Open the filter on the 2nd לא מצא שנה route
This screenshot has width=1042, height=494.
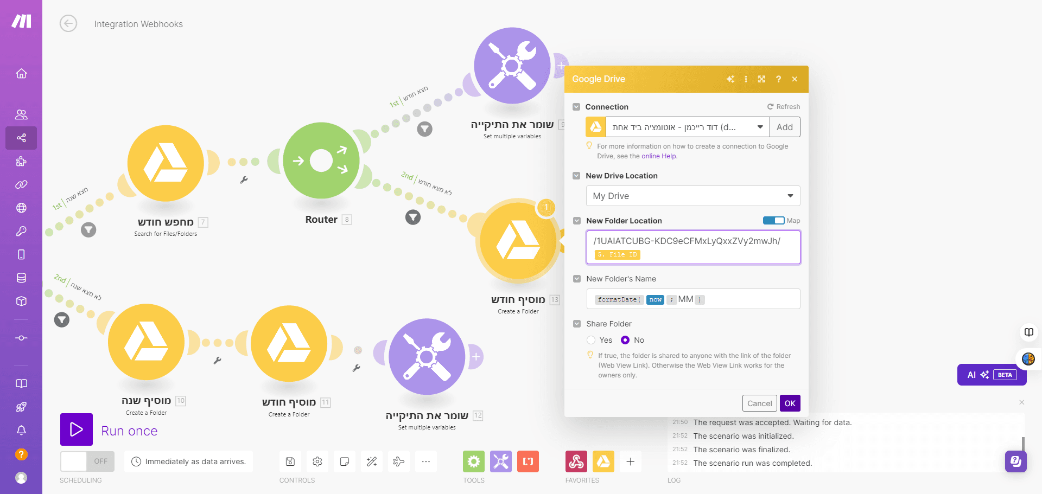[x=62, y=320]
